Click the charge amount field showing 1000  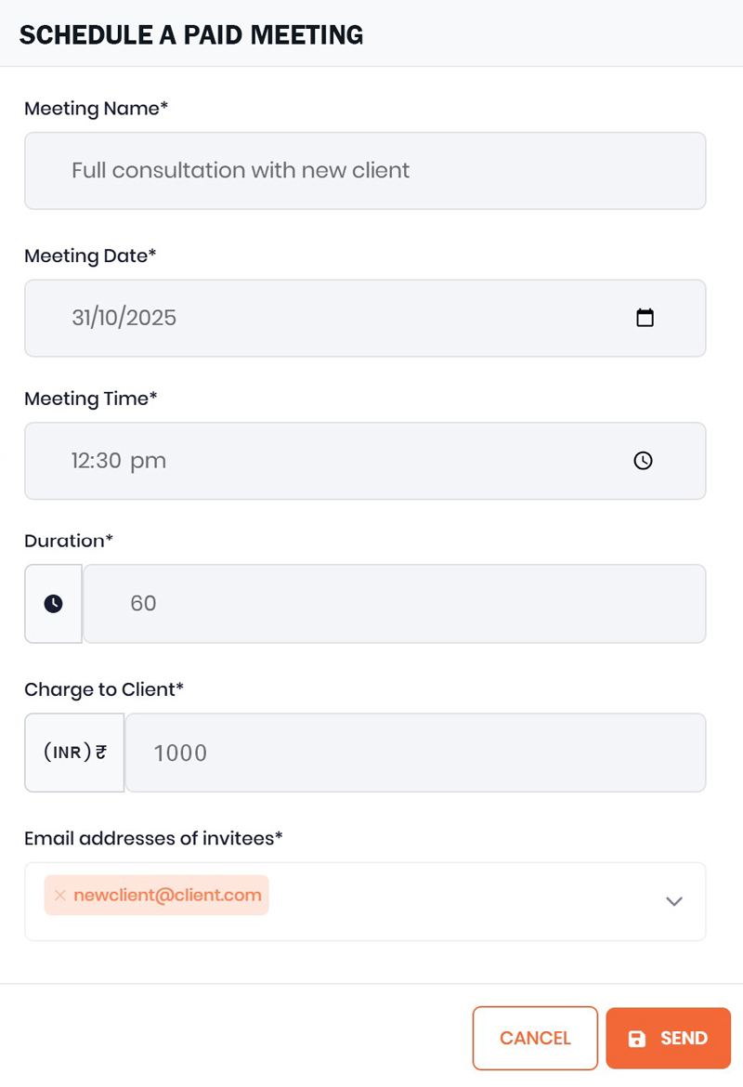(x=415, y=753)
